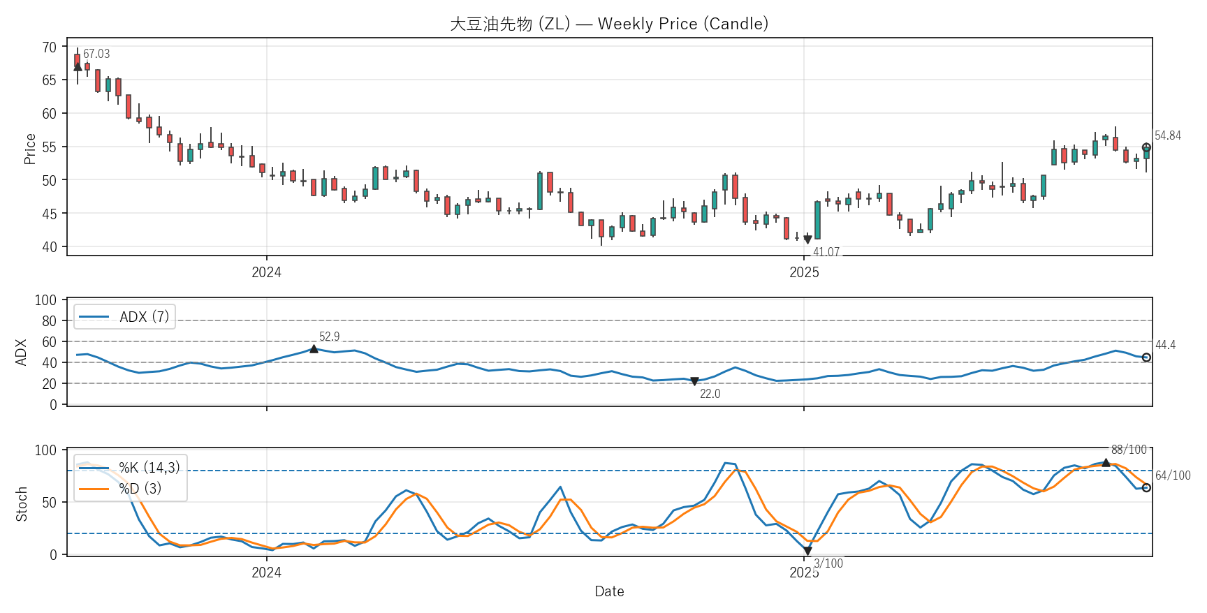Click the 2025 tick under the price chart
This screenshot has width=1207, height=613.
tap(804, 272)
